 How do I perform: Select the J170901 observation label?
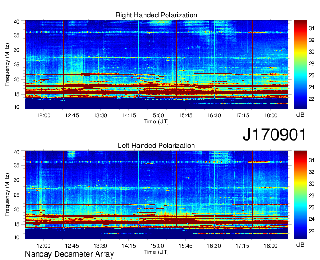[x=274, y=135]
